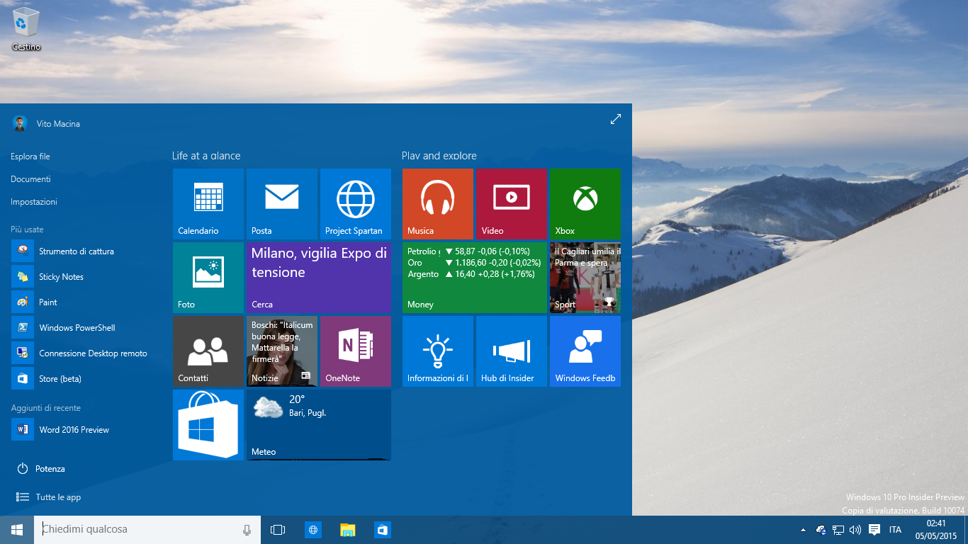Open the clock showing 02:41
This screenshot has width=968, height=544.
click(935, 530)
